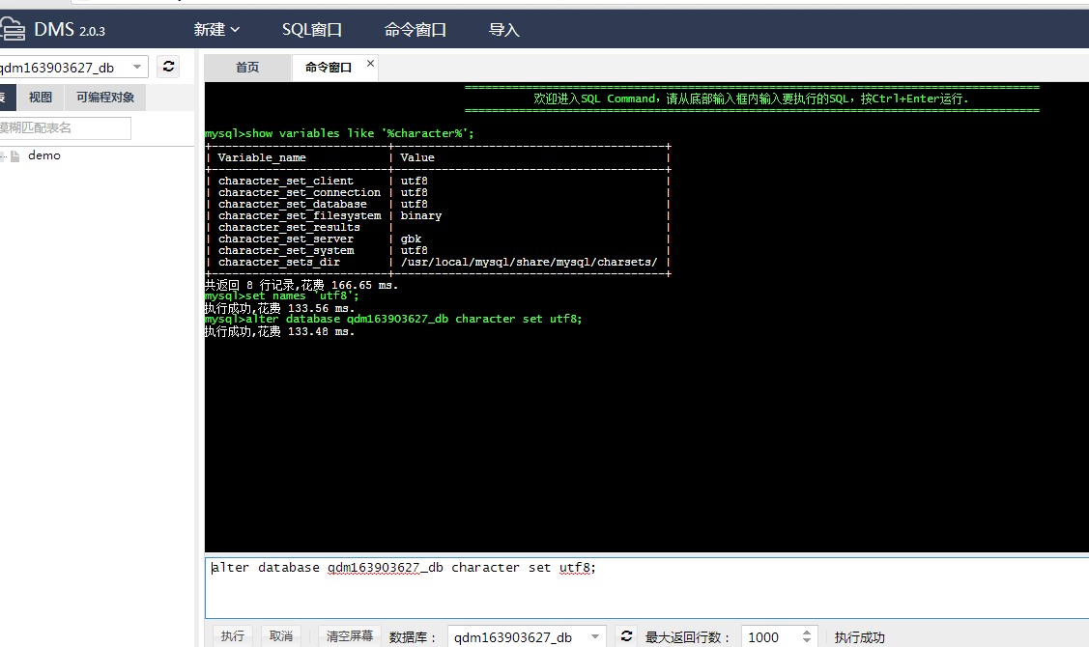Image resolution: width=1089 pixels, height=647 pixels.
Task: Open the SQL窗口 menu
Action: (312, 29)
